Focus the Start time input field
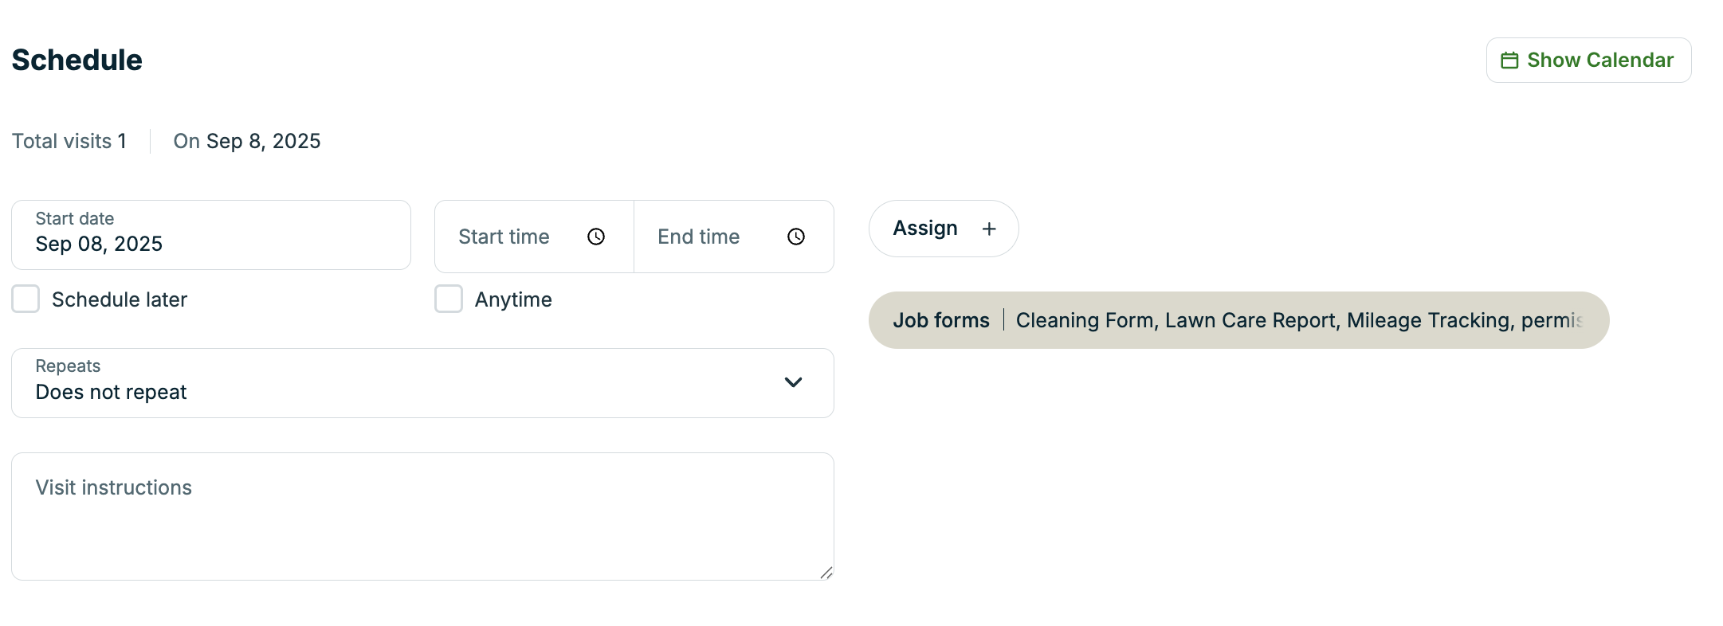Image resolution: width=1723 pixels, height=626 pixels. tap(510, 237)
